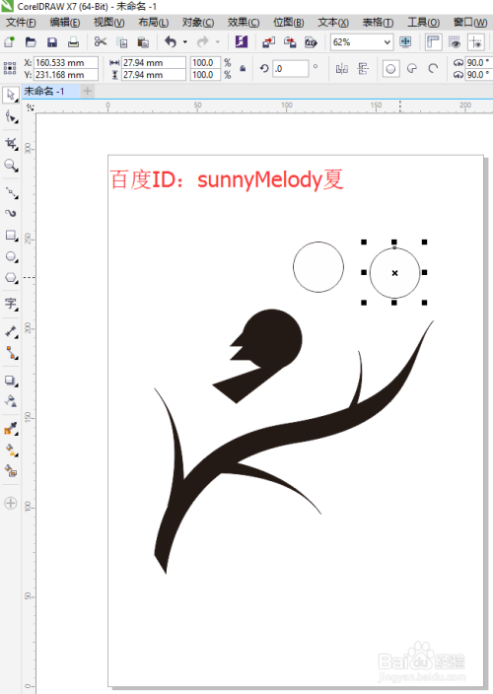493x694 pixels.
Task: Click the Import icon
Action: (268, 42)
